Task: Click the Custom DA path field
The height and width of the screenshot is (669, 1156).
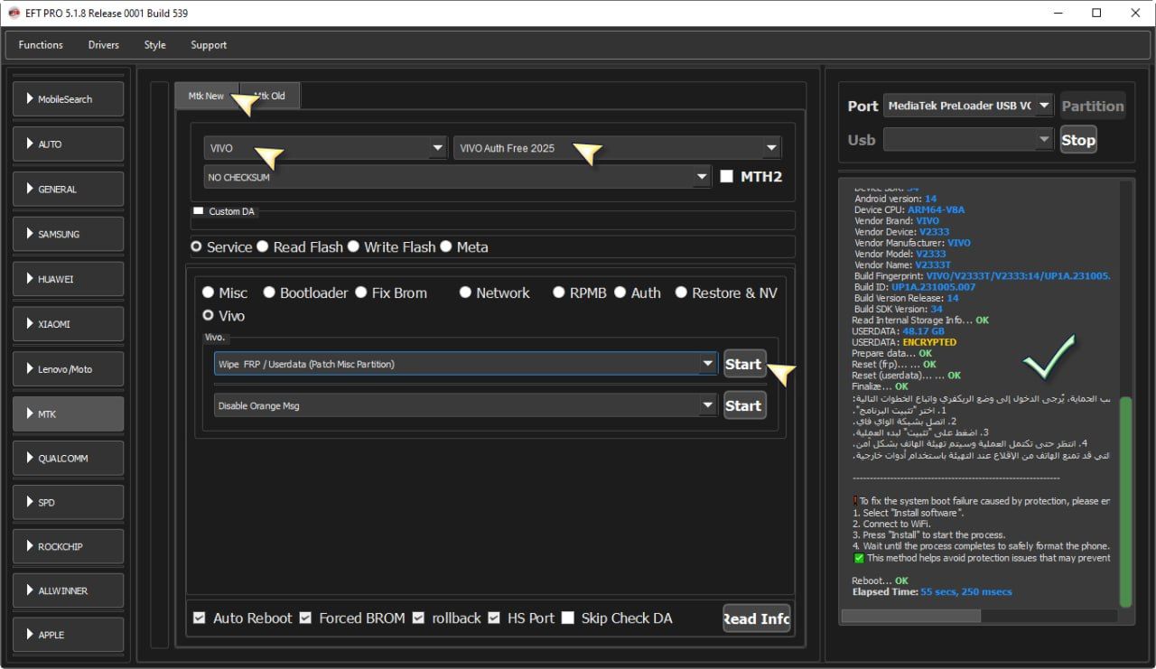Action: (493, 221)
